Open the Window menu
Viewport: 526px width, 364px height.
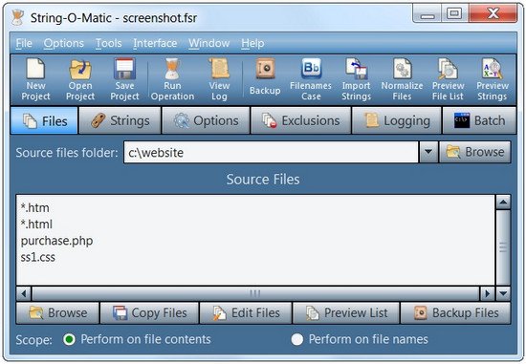[x=209, y=43]
